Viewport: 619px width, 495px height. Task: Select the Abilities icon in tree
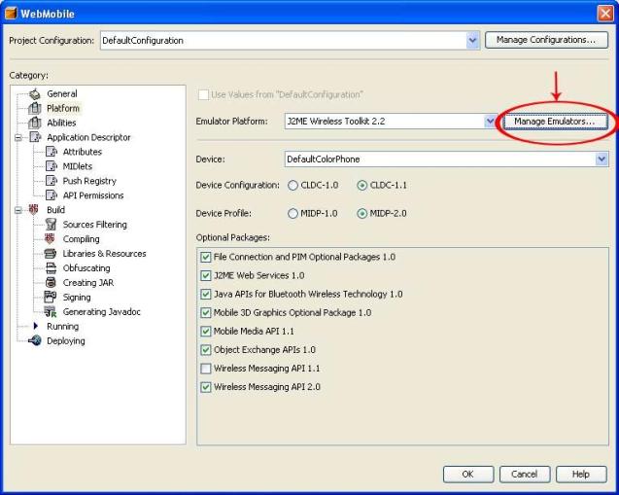pos(36,124)
